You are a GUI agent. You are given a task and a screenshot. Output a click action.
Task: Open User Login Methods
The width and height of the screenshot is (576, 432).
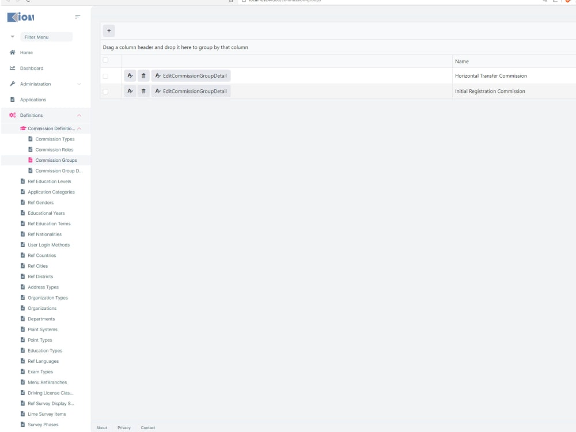[48, 245]
